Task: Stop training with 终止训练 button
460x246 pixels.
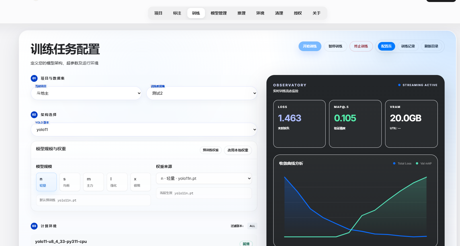Action: pyautogui.click(x=361, y=46)
